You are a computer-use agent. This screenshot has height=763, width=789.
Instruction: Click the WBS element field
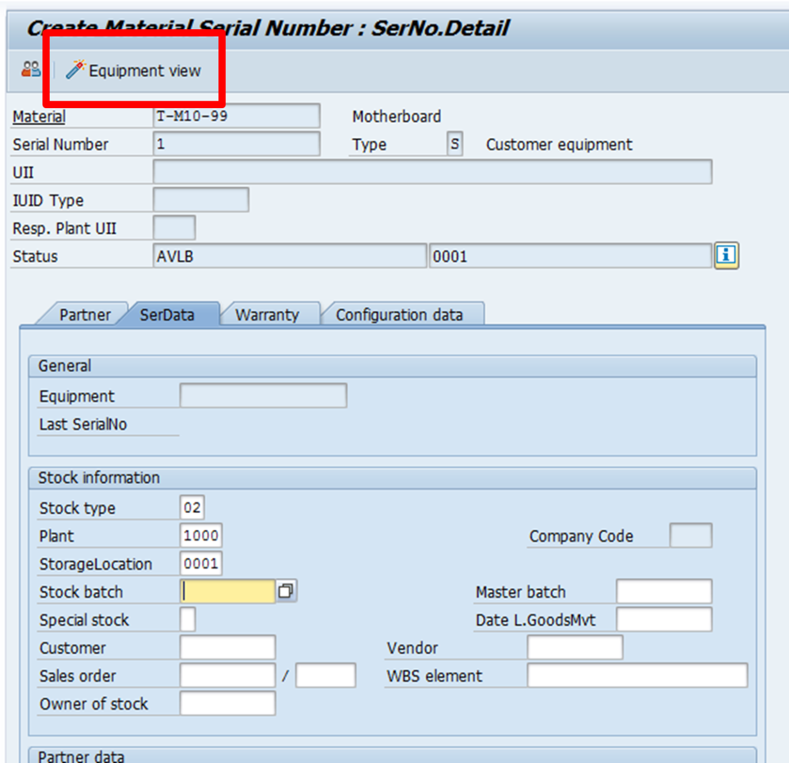click(x=637, y=675)
